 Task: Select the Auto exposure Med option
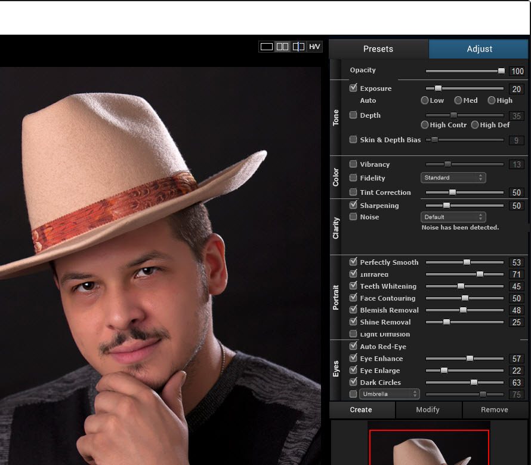coord(458,100)
